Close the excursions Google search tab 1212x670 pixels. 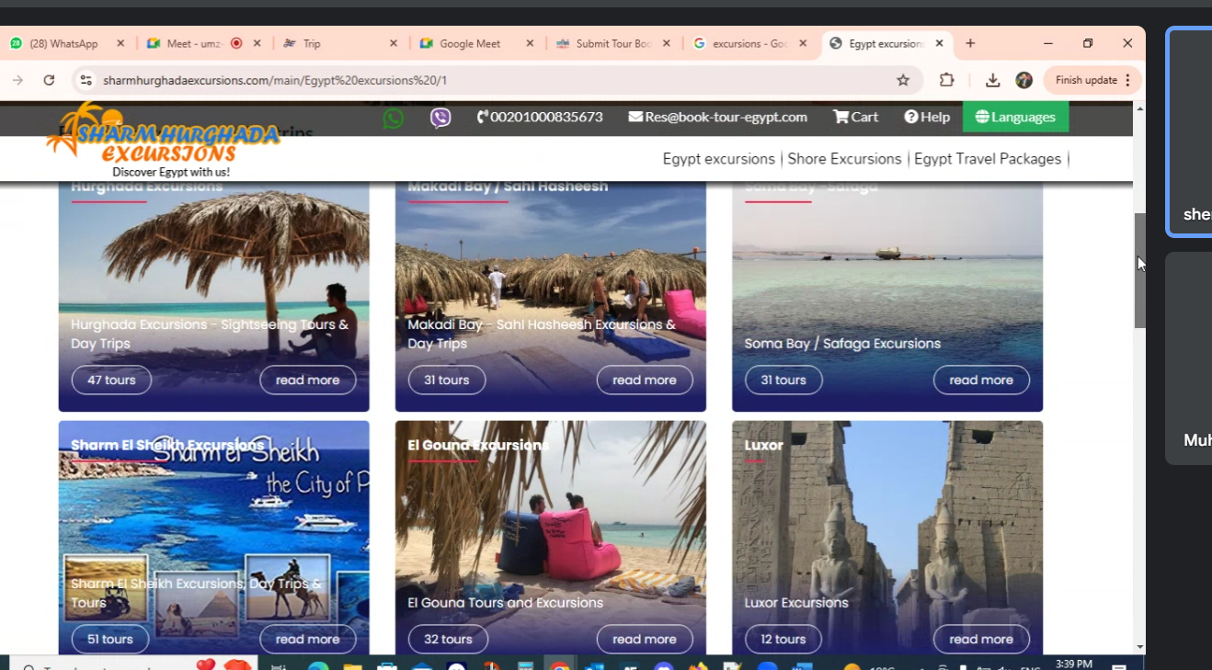pos(803,43)
